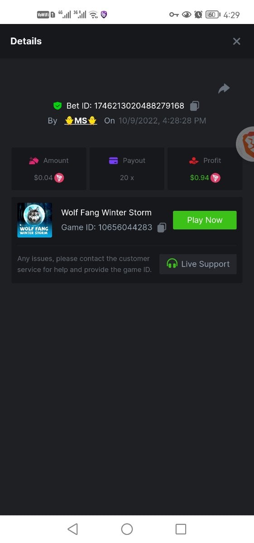
Task: Open the MS user profile link
Action: 81,121
